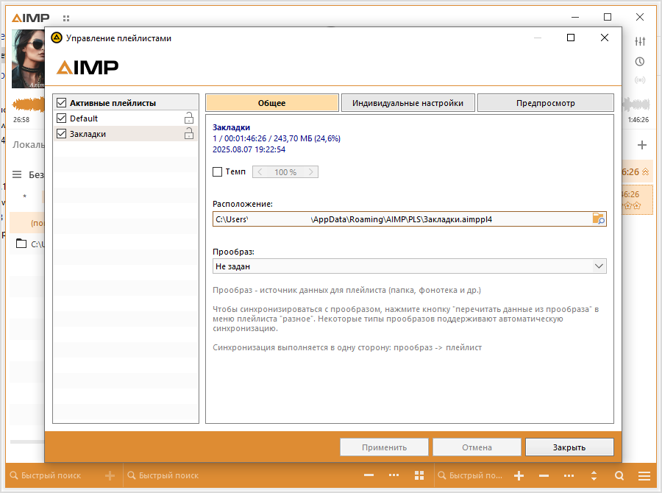Open the right bottom three-dots menu

[x=569, y=475]
